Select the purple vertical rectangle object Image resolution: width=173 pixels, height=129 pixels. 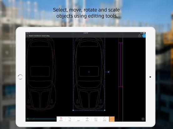pos(120,65)
